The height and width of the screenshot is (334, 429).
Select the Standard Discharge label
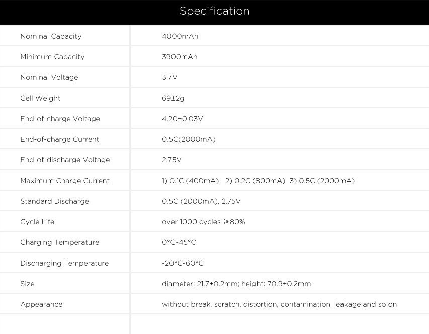pos(54,201)
